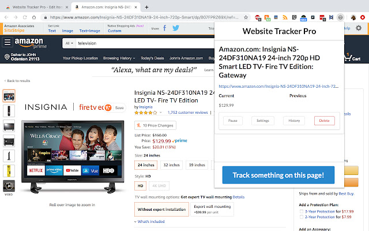This screenshot has width=369, height=231.
Task: Click the browser address bar URL
Action: click(x=144, y=17)
